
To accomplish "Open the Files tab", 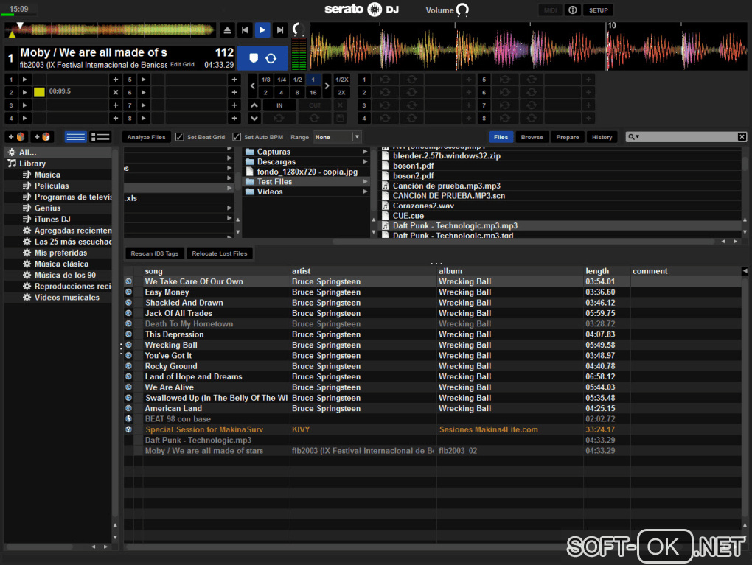I will (x=501, y=137).
